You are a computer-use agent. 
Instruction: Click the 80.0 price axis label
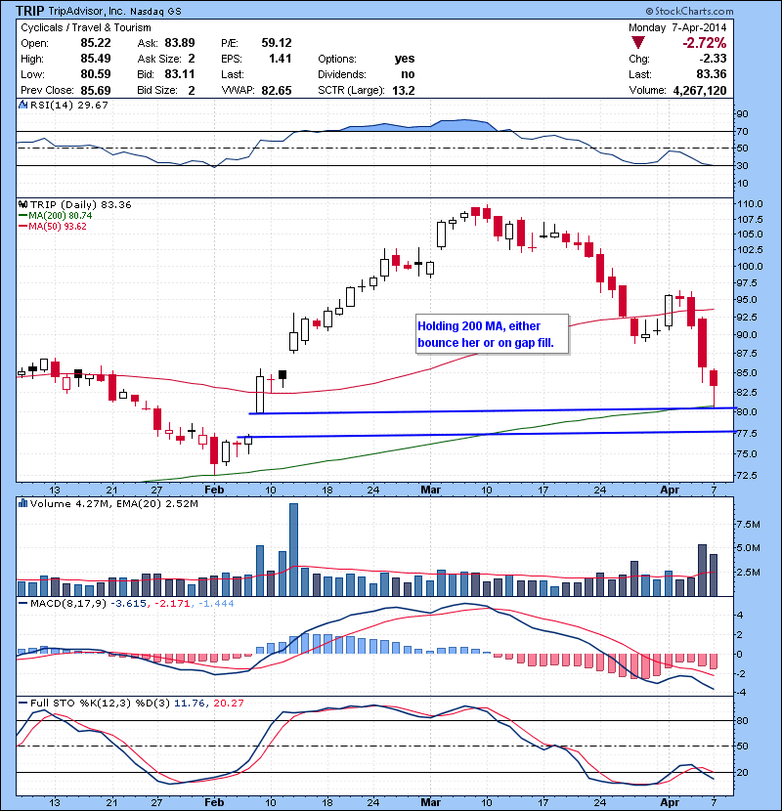[x=748, y=412]
